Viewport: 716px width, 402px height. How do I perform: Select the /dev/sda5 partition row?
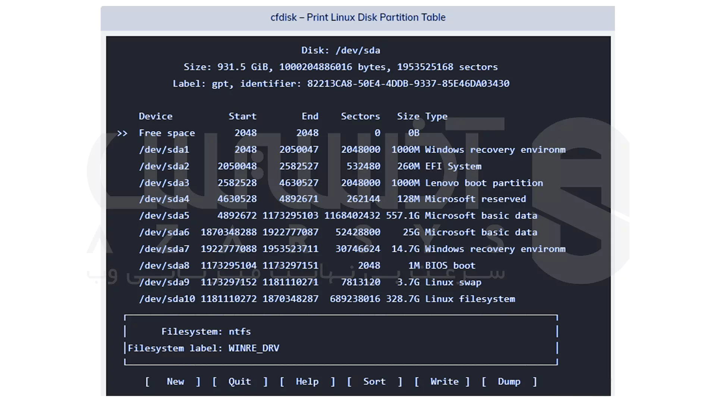338,216
